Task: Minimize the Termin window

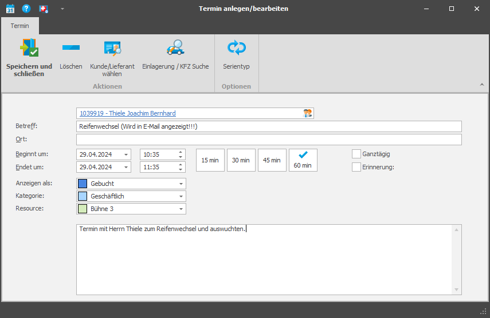Action: [x=426, y=9]
